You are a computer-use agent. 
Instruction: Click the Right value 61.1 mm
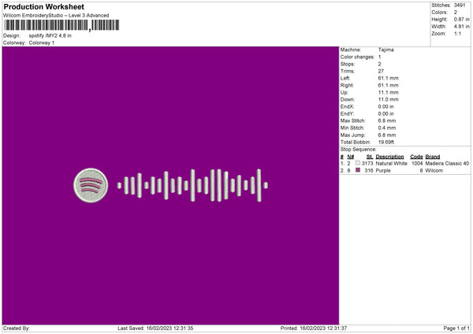pos(388,85)
